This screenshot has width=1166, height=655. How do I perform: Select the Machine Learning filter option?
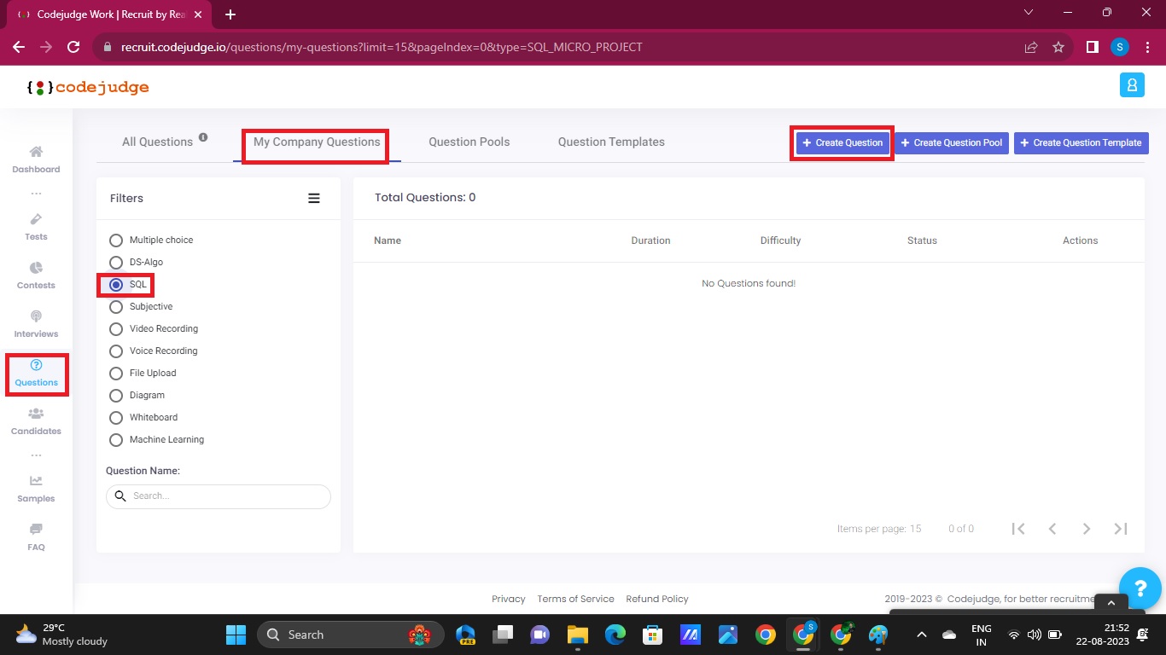pyautogui.click(x=116, y=439)
